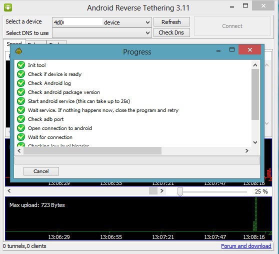
Task: Click left arrow of progress list horizontal scrollbar
Action: tap(19, 151)
